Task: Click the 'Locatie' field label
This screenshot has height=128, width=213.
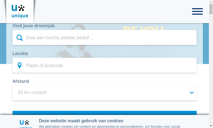Action: pos(20,53)
